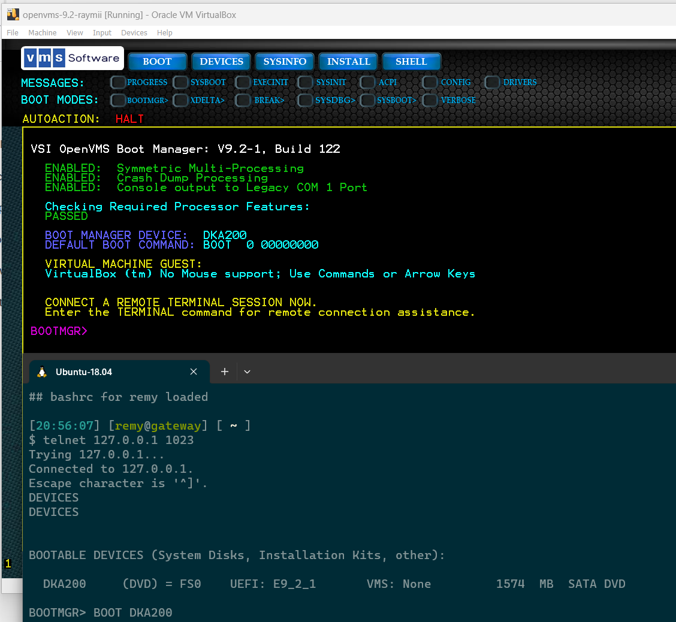Open the Devices menu in VirtualBox

pyautogui.click(x=134, y=33)
